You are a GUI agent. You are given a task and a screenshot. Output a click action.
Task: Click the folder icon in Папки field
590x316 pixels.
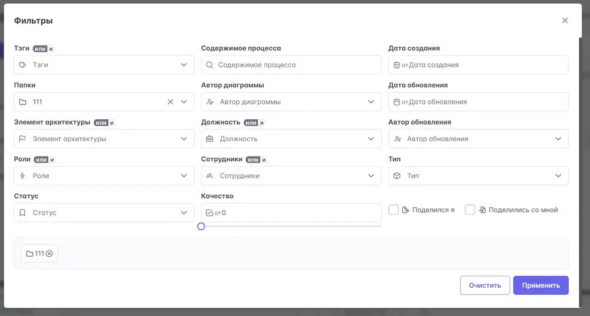[x=22, y=102]
